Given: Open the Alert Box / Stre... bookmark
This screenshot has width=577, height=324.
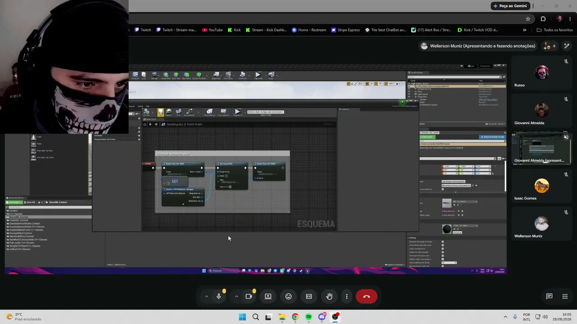Looking at the screenshot, I should pos(431,30).
